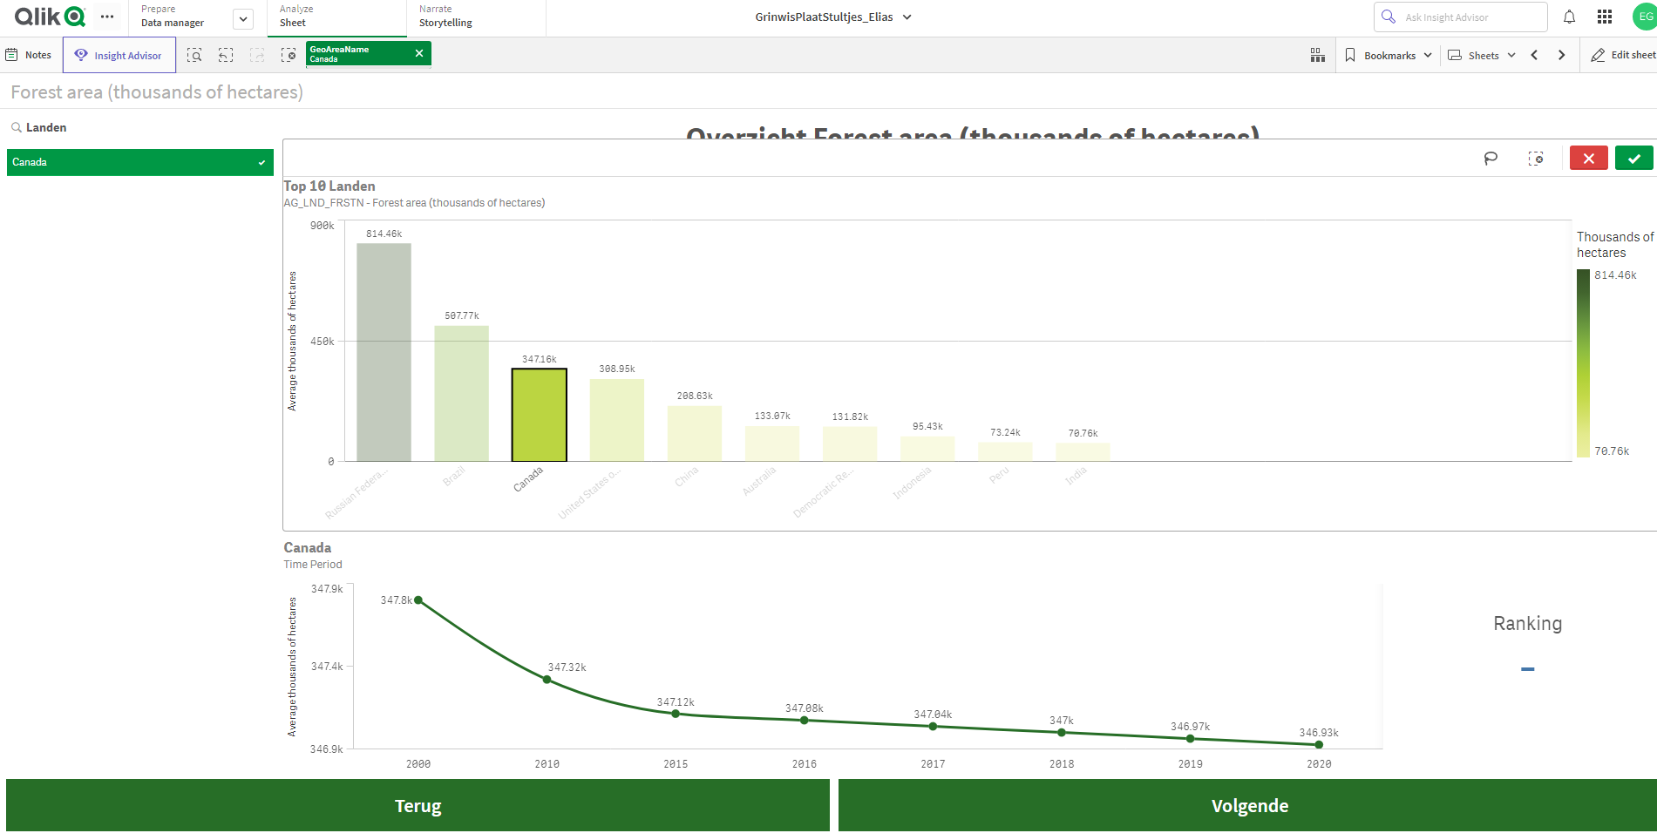Clear all selections
Viewport: 1657px width, 840px height.
[289, 54]
